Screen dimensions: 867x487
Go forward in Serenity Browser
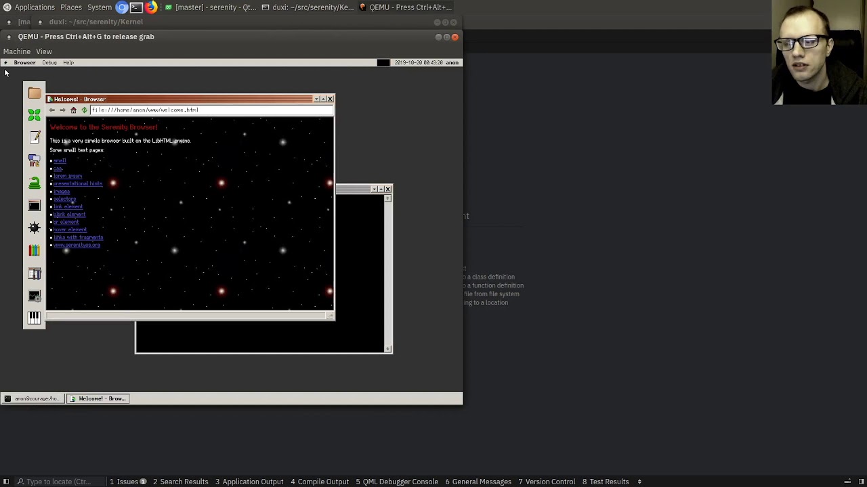coord(62,110)
